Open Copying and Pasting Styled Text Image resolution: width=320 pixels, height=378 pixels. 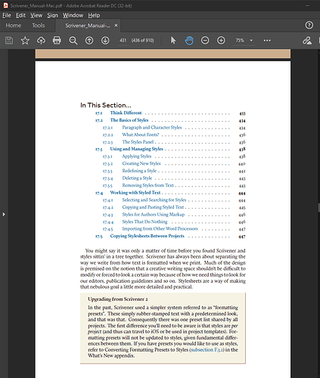click(x=153, y=207)
